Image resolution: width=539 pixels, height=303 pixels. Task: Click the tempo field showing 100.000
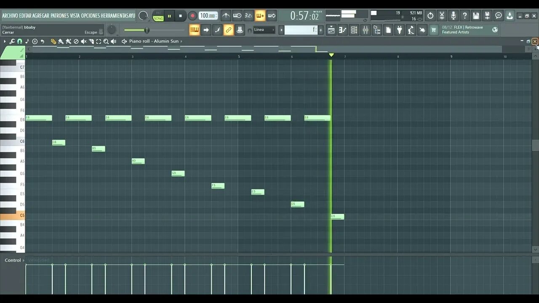[208, 16]
